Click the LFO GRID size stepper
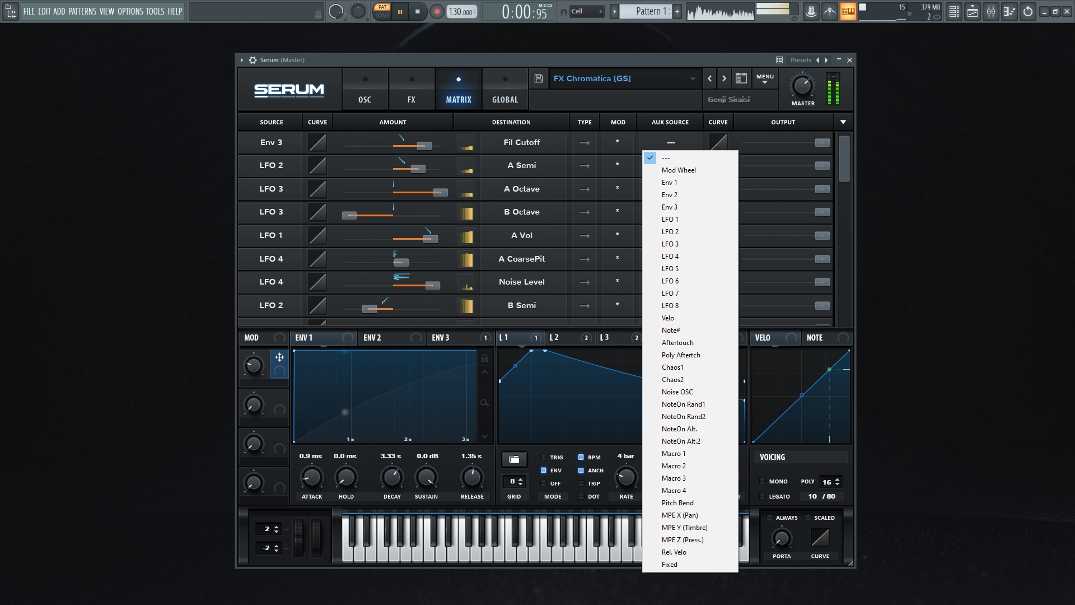 [x=514, y=481]
